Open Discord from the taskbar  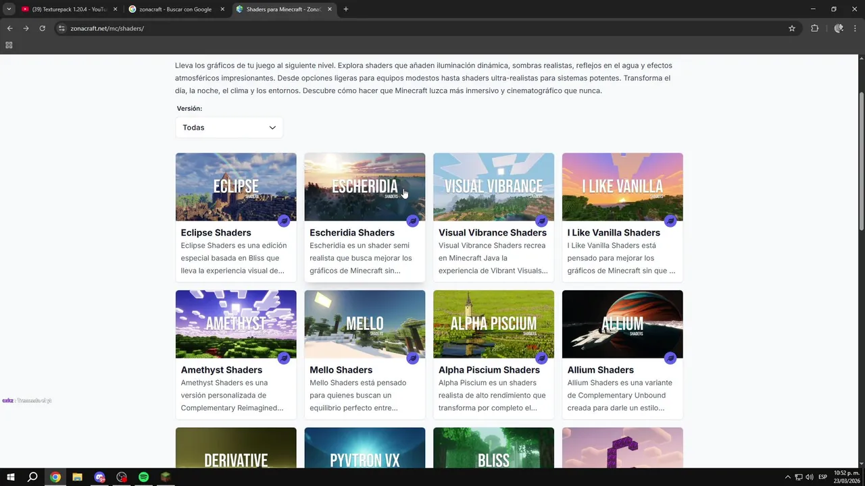(100, 477)
